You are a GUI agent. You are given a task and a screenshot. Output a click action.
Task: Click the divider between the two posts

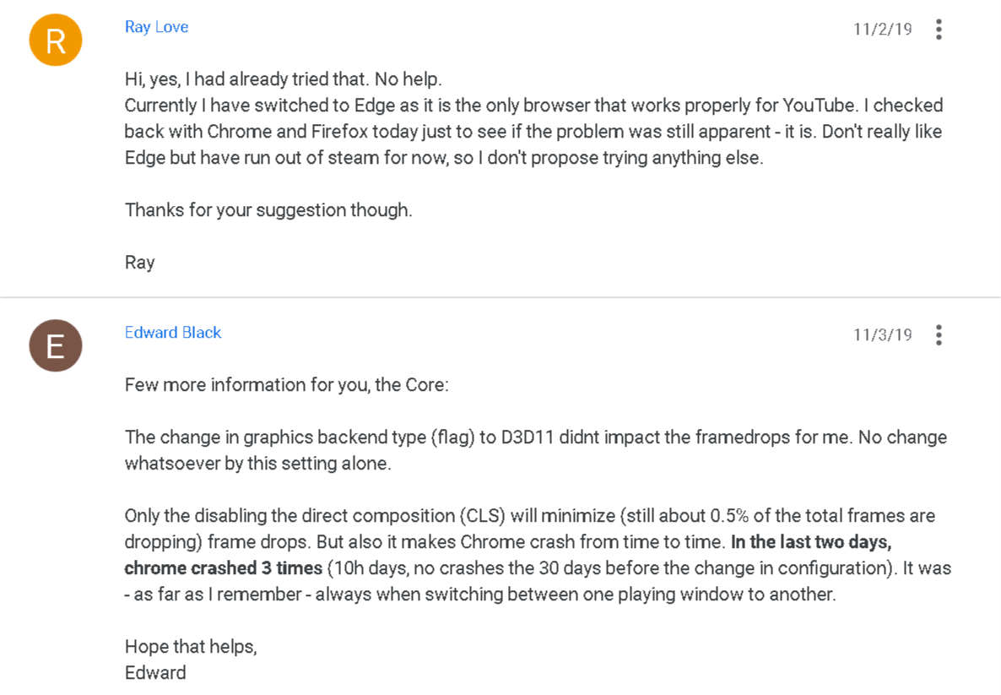[500, 297]
